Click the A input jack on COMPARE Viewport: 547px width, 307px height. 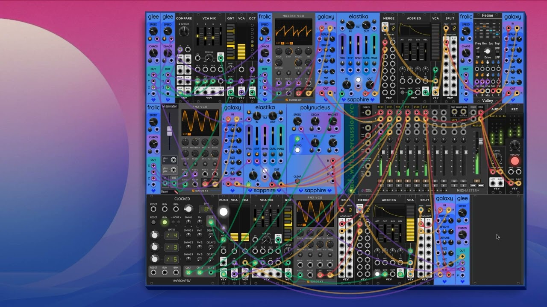180,49
